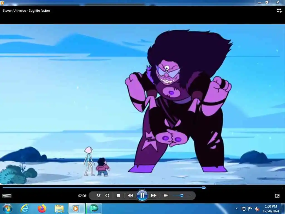Open the green globe taskbar app

coord(94,208)
